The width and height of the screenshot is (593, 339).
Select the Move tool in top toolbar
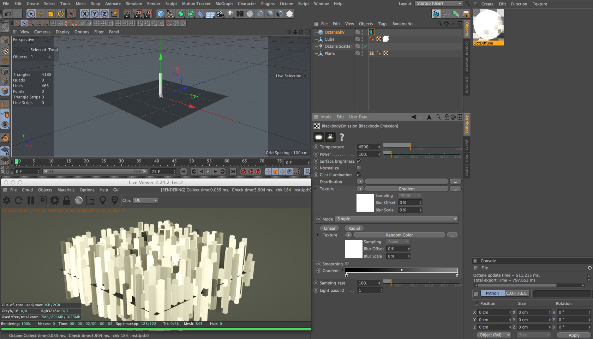(x=41, y=14)
